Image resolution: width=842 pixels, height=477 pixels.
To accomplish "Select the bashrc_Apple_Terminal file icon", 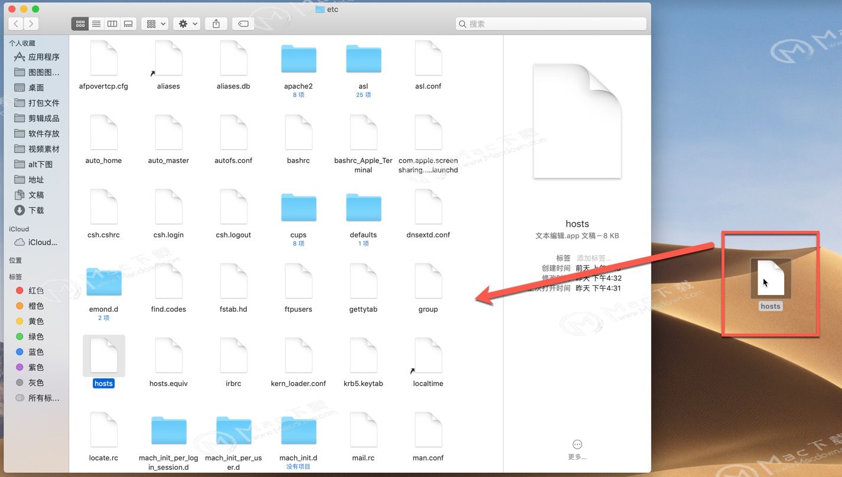I will click(363, 133).
